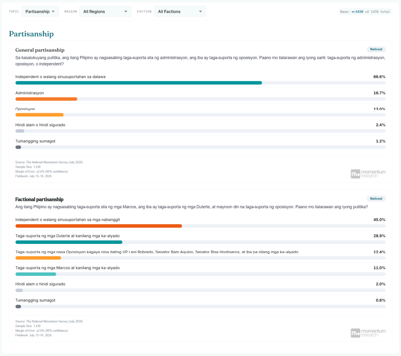
Task: Open the Partisanship topic dropdown
Action: 40,11
